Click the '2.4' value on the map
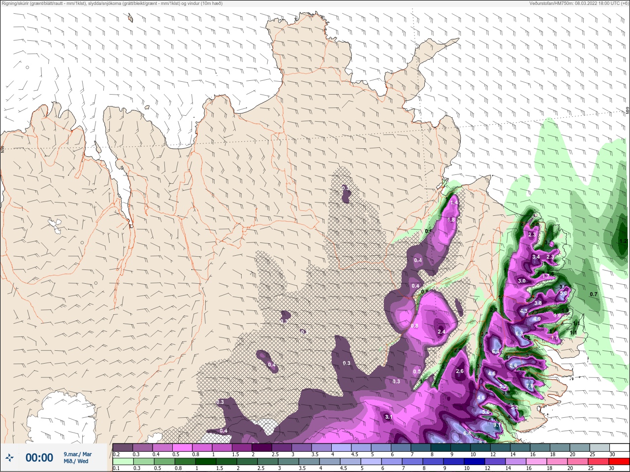 (x=441, y=332)
